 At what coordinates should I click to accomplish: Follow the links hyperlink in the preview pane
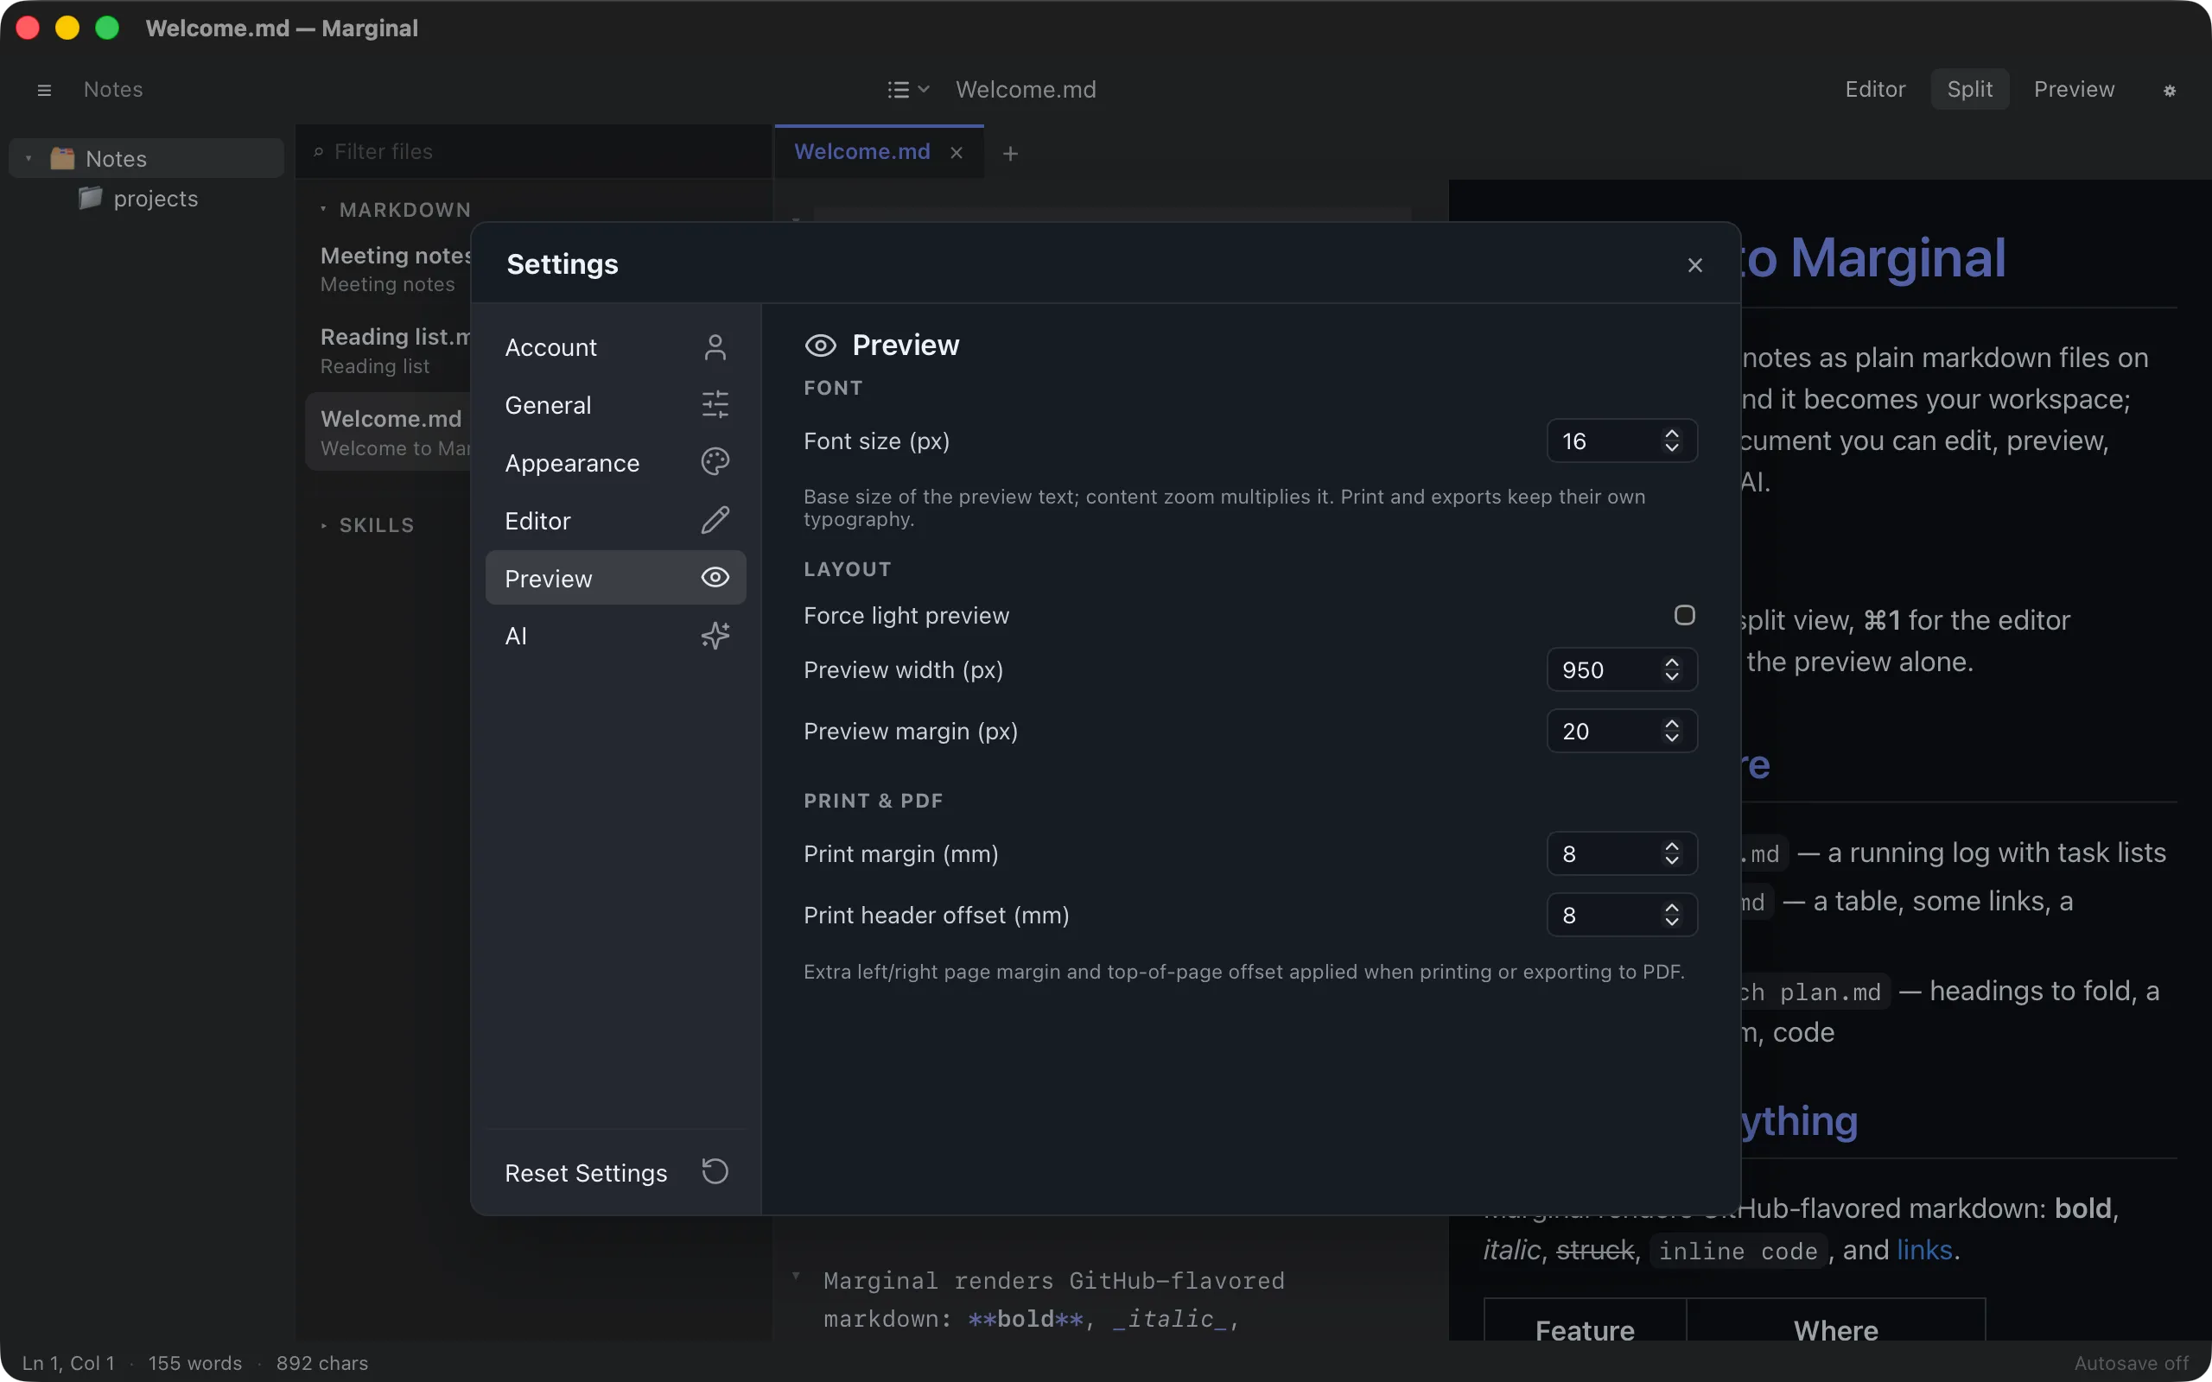(1924, 1250)
